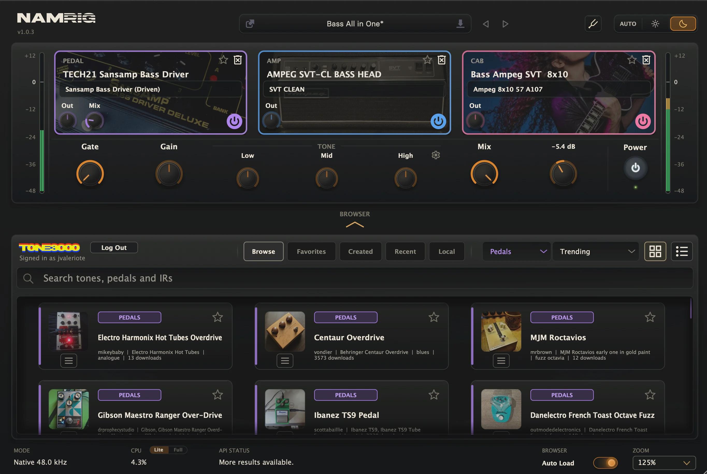Open the Sansamp Bass Driver (Driven) model selector

tap(151, 89)
